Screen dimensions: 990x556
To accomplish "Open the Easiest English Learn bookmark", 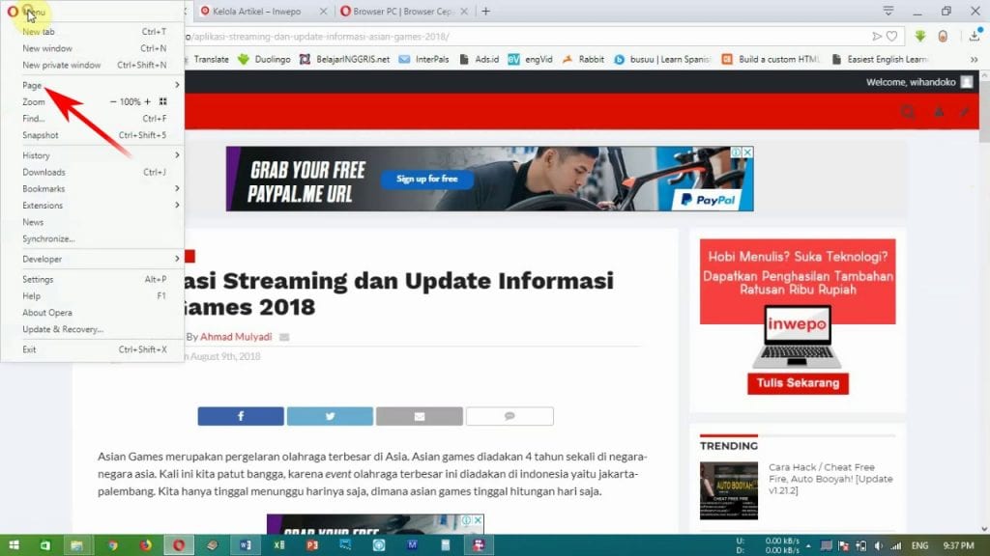I will pyautogui.click(x=880, y=59).
